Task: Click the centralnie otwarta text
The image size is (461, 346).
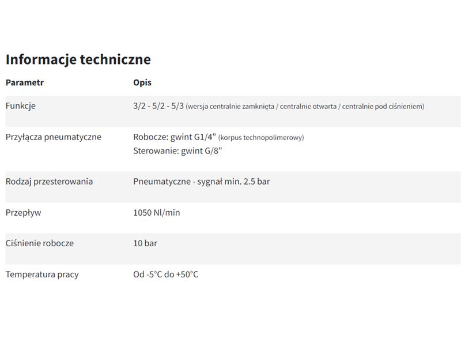Action: 308,107
